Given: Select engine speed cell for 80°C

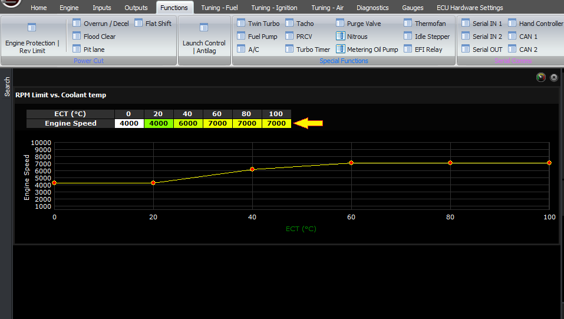Looking at the screenshot, I should pyautogui.click(x=247, y=123).
